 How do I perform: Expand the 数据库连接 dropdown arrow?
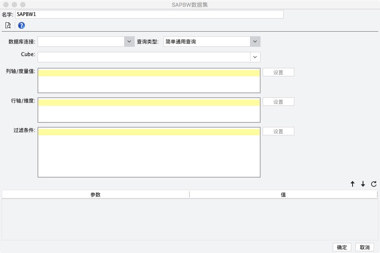(129, 42)
